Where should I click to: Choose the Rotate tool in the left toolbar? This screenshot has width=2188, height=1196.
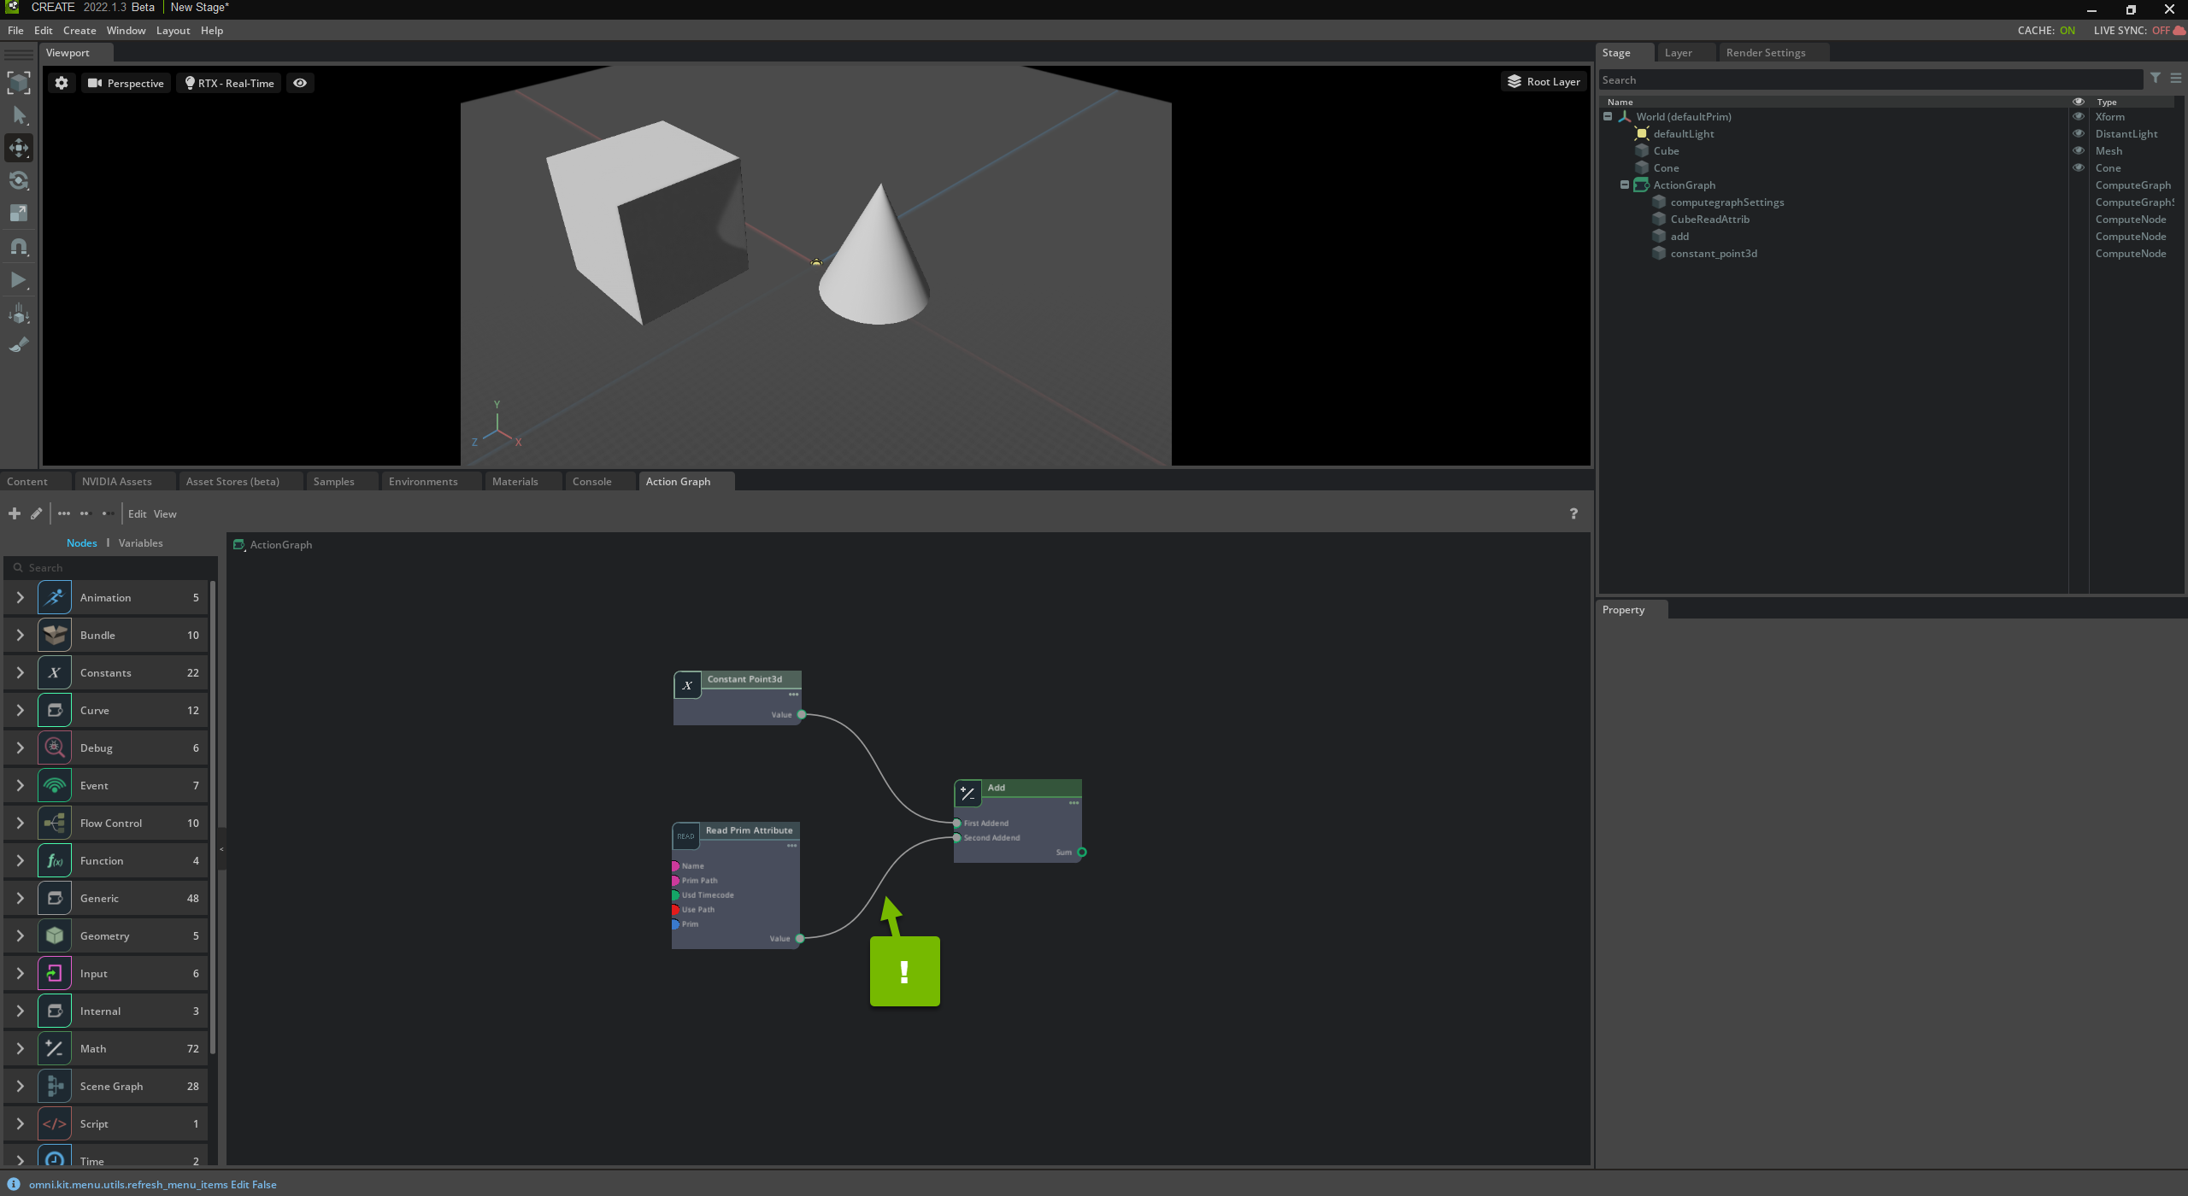click(19, 181)
